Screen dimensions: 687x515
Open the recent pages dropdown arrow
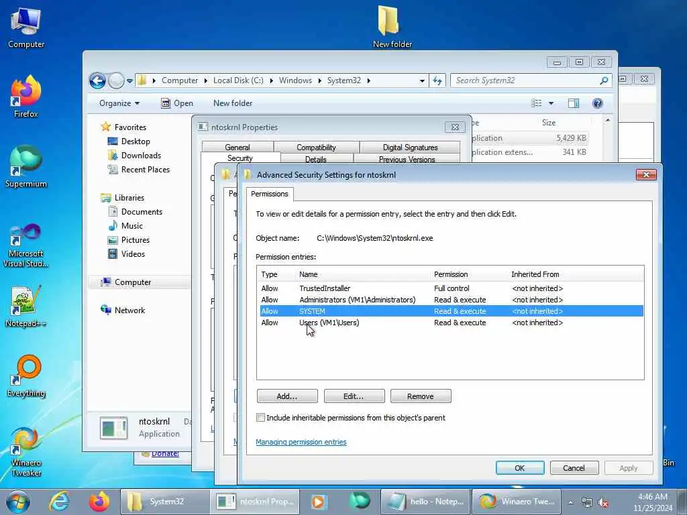[x=129, y=80]
